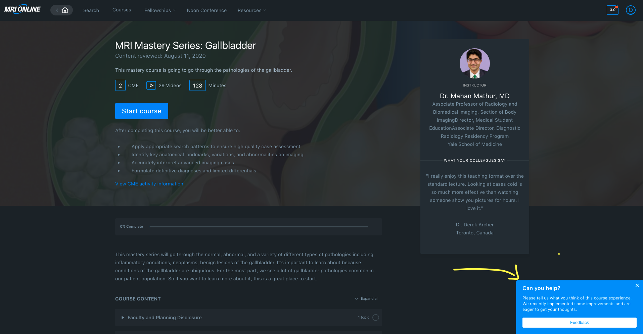Screen dimensions: 643x334
Task: Open the Noon Conference page
Action: point(206,10)
